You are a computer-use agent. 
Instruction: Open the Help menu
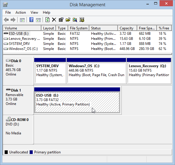point(46,12)
